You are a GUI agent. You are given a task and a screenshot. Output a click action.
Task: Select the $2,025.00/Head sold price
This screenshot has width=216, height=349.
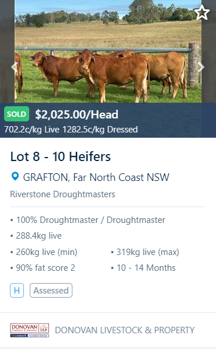[76, 114]
